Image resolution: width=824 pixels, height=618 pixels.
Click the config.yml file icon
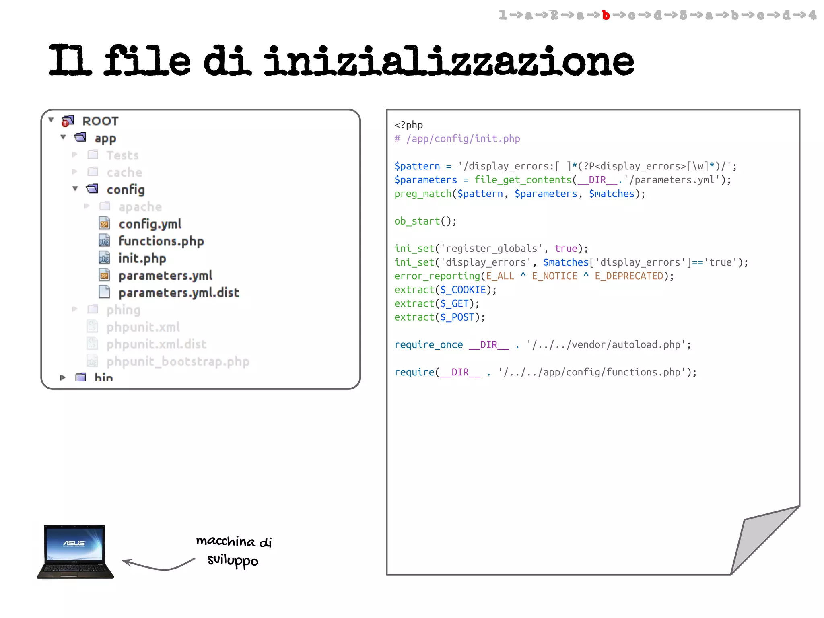(x=104, y=223)
